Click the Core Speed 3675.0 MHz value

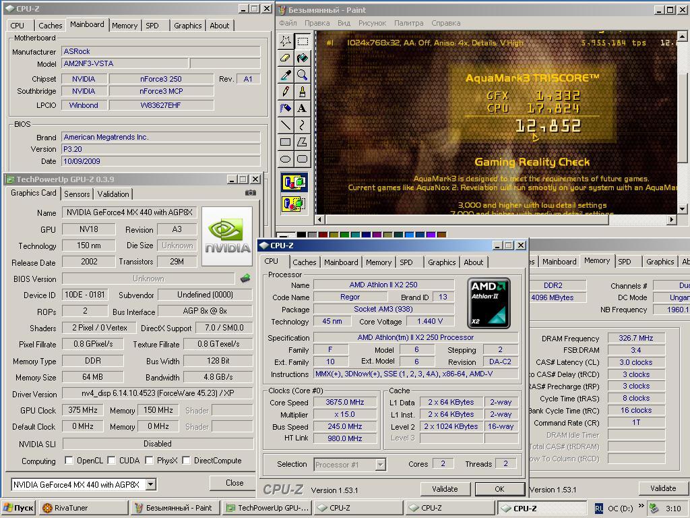point(345,402)
